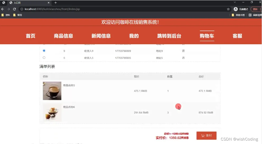The image size is (262, 144).
Task: Select the address radio button for 收货人5
Action: point(44,58)
